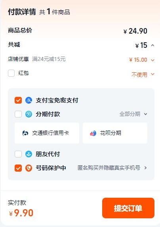This screenshot has width=160, height=227.
Task: Enable the 分期付款 checkbox
Action: [18, 114]
